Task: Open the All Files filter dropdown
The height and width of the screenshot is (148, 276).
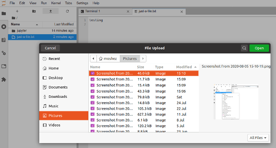Action: coord(258,138)
